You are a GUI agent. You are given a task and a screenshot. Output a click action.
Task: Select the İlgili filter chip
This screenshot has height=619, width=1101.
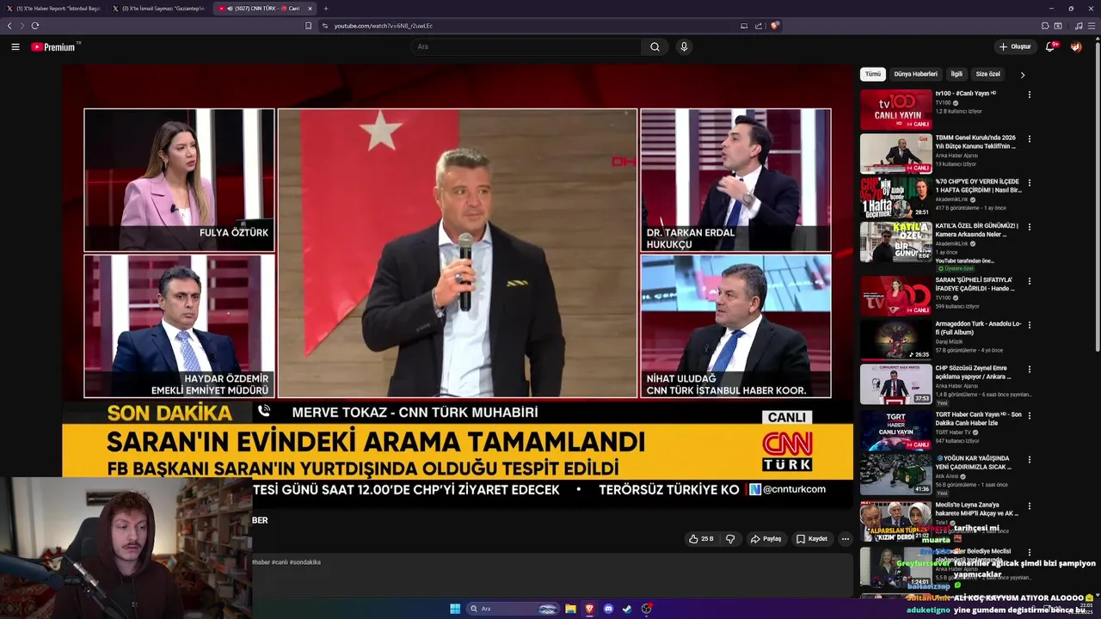click(x=956, y=75)
